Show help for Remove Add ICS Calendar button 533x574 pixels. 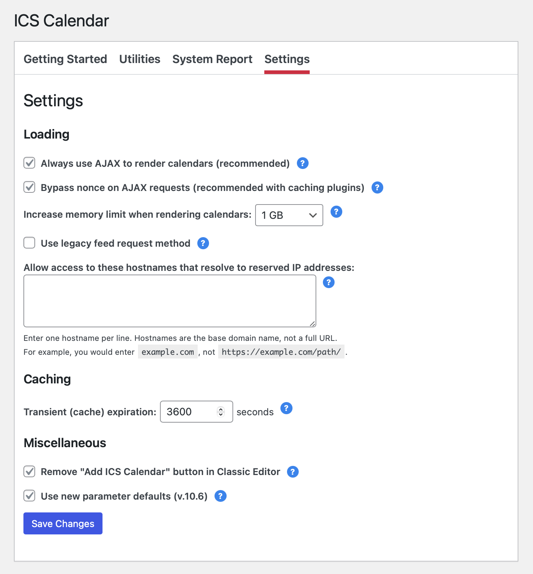(292, 472)
